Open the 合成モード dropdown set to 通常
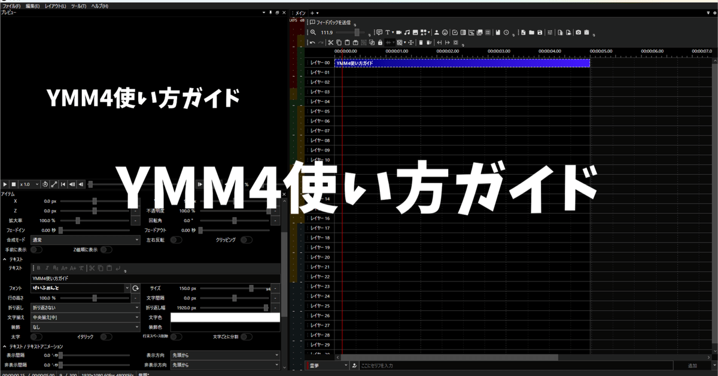The height and width of the screenshot is (376, 718). 85,239
